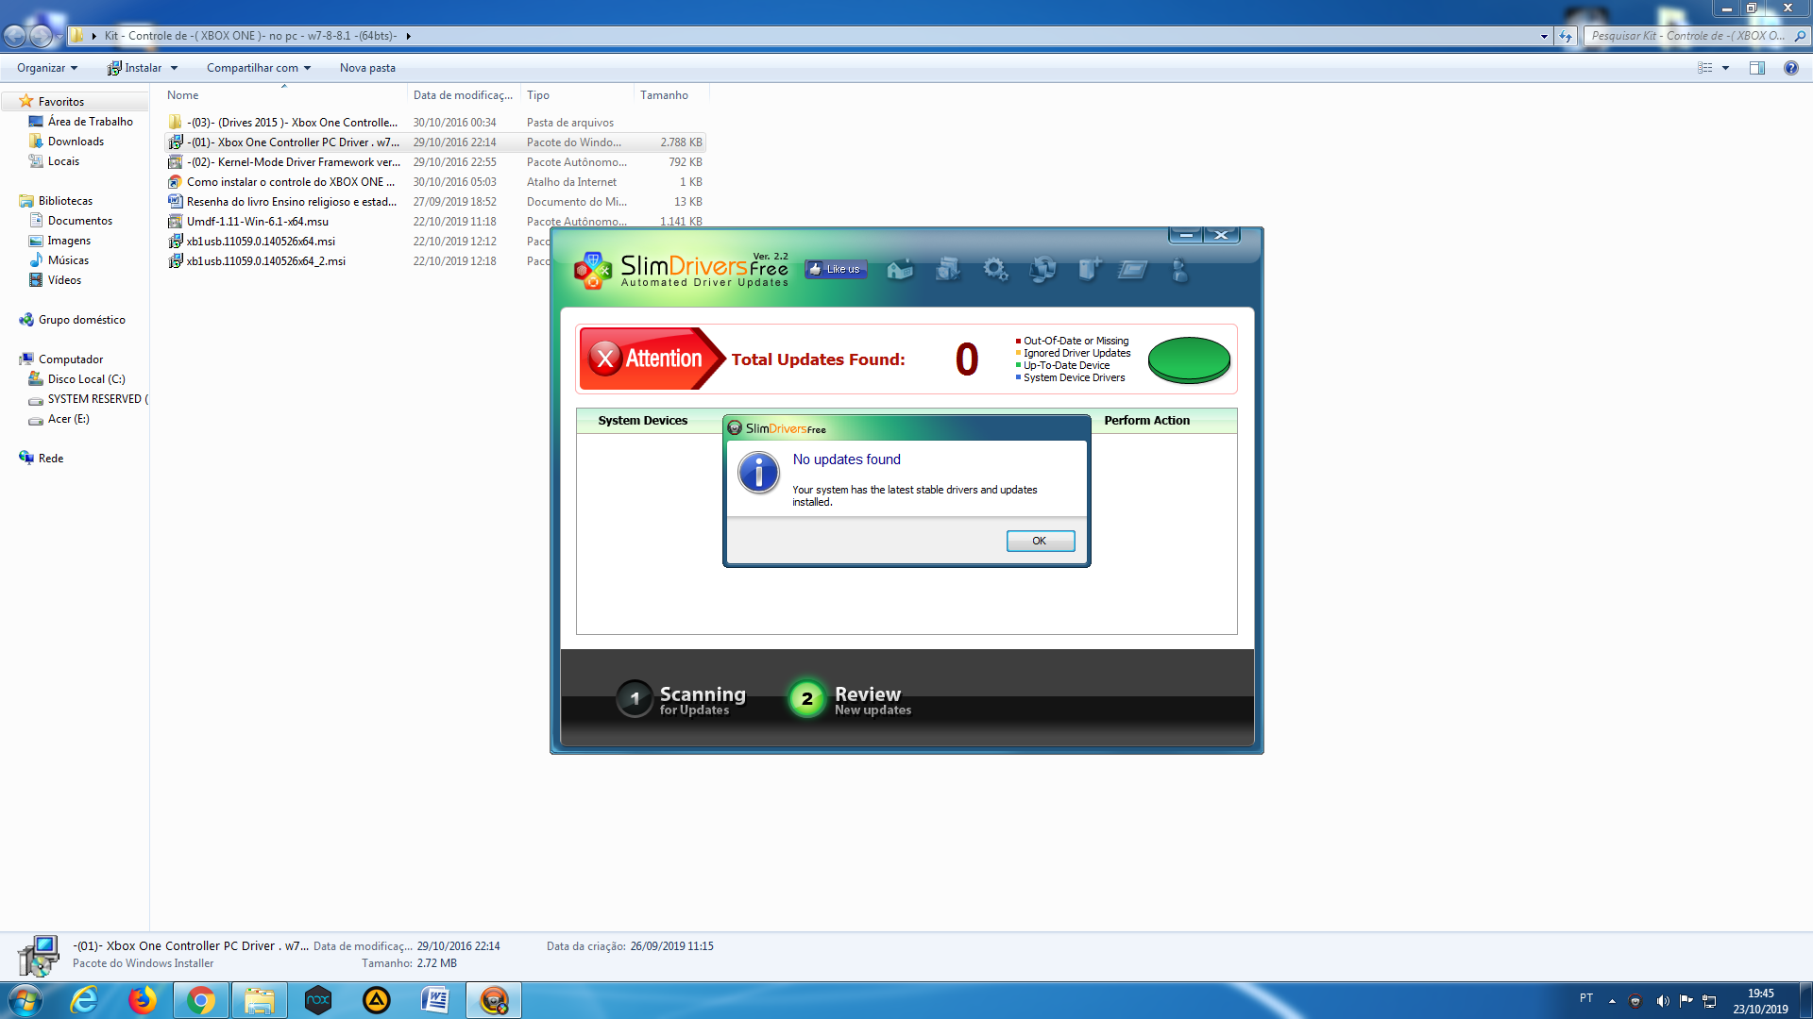Launch Google Chrome from the taskbar
This screenshot has width=1813, height=1019.
click(x=200, y=1000)
